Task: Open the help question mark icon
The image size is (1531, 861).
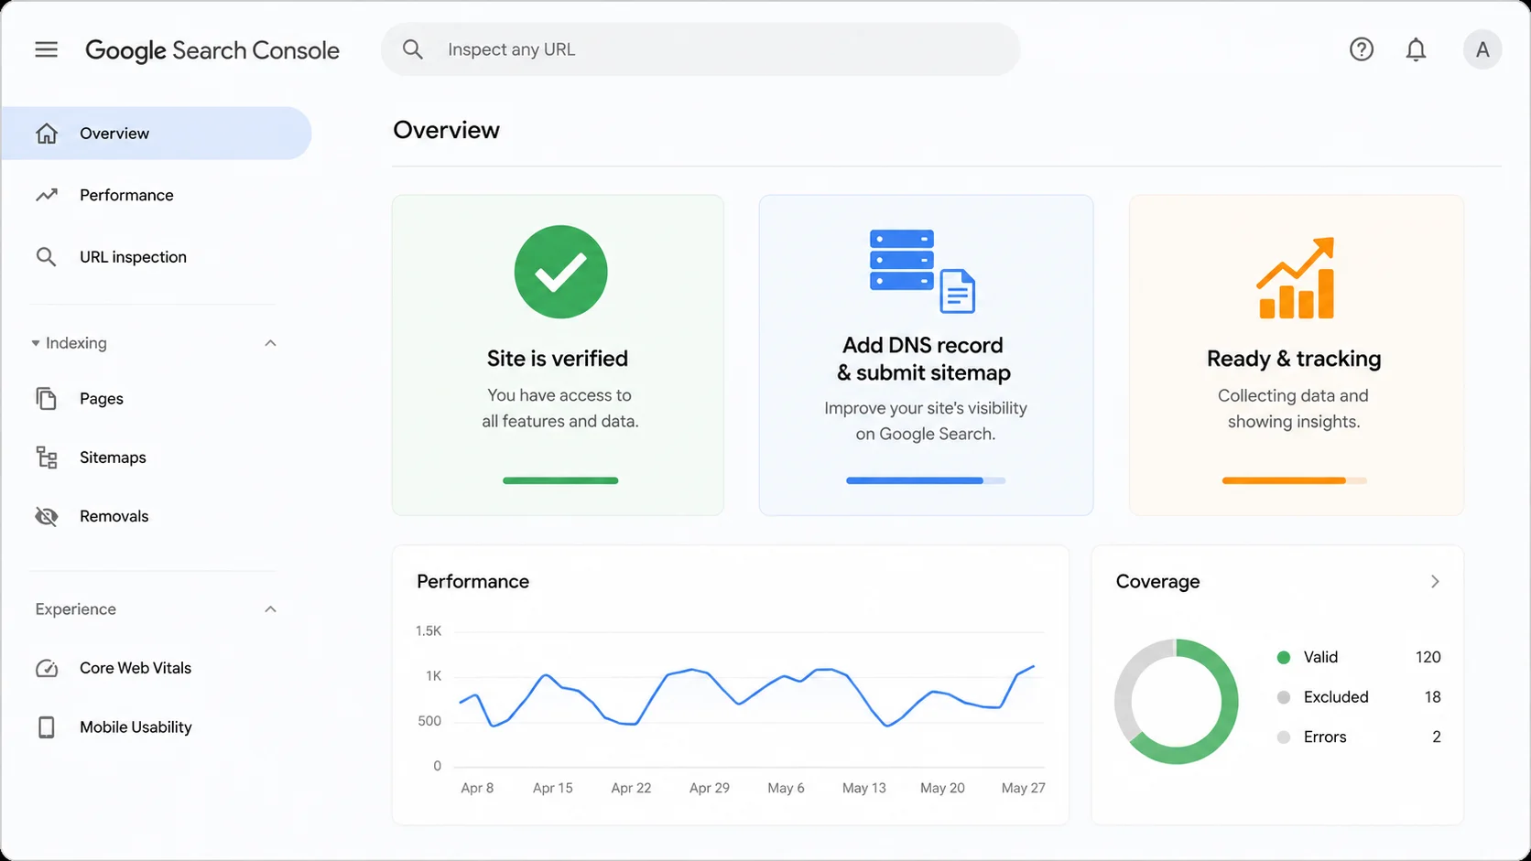Action: 1362,49
